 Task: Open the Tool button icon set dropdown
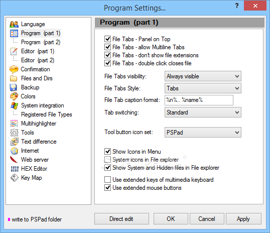coord(203,133)
